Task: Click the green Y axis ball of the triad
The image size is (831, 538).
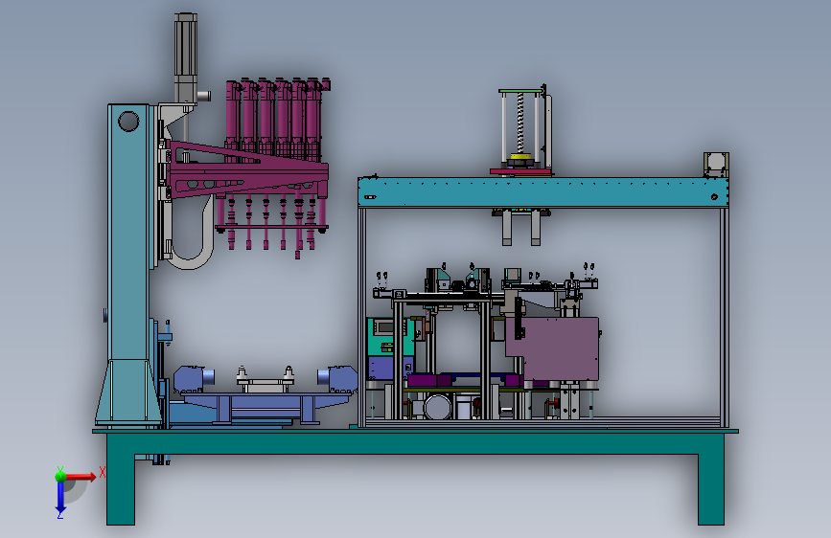Action: coord(60,476)
